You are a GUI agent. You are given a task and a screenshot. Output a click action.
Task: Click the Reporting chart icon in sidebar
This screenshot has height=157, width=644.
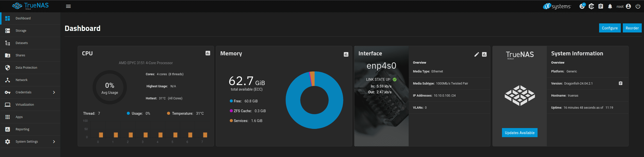(8, 129)
